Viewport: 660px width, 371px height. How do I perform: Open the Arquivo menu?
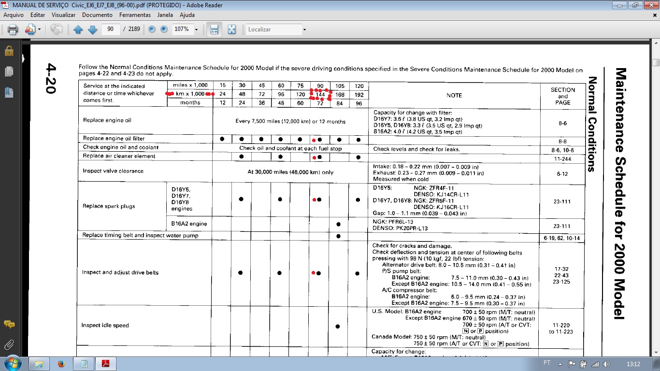click(x=14, y=15)
